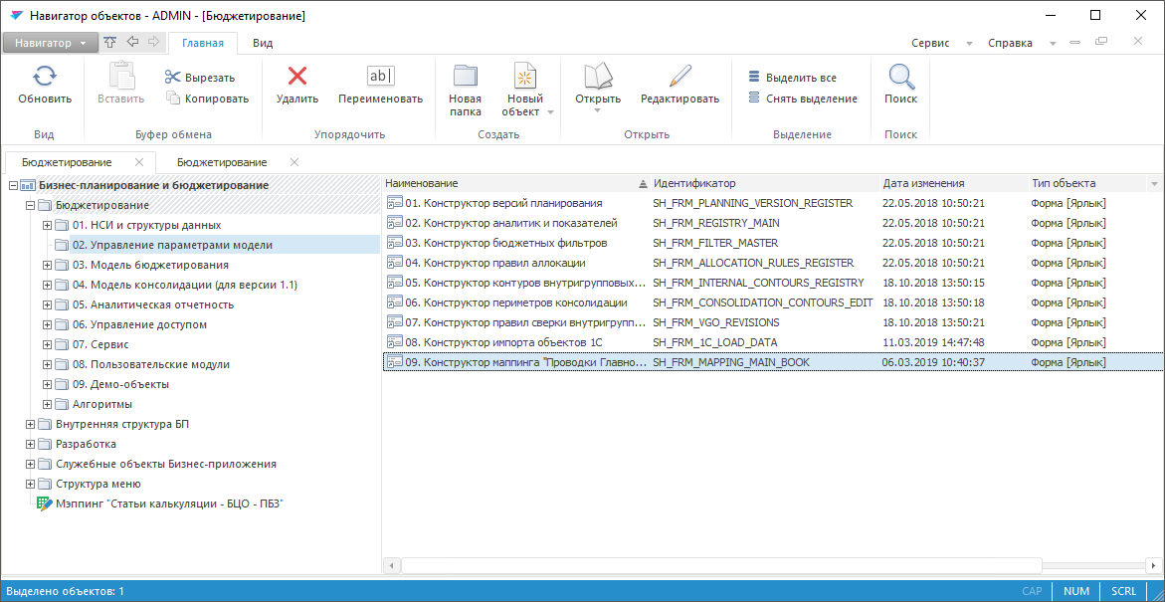Viewport: 1165px width, 602px height.
Task: Select 06. Конструктор периметров консолидации row
Action: 773,302
